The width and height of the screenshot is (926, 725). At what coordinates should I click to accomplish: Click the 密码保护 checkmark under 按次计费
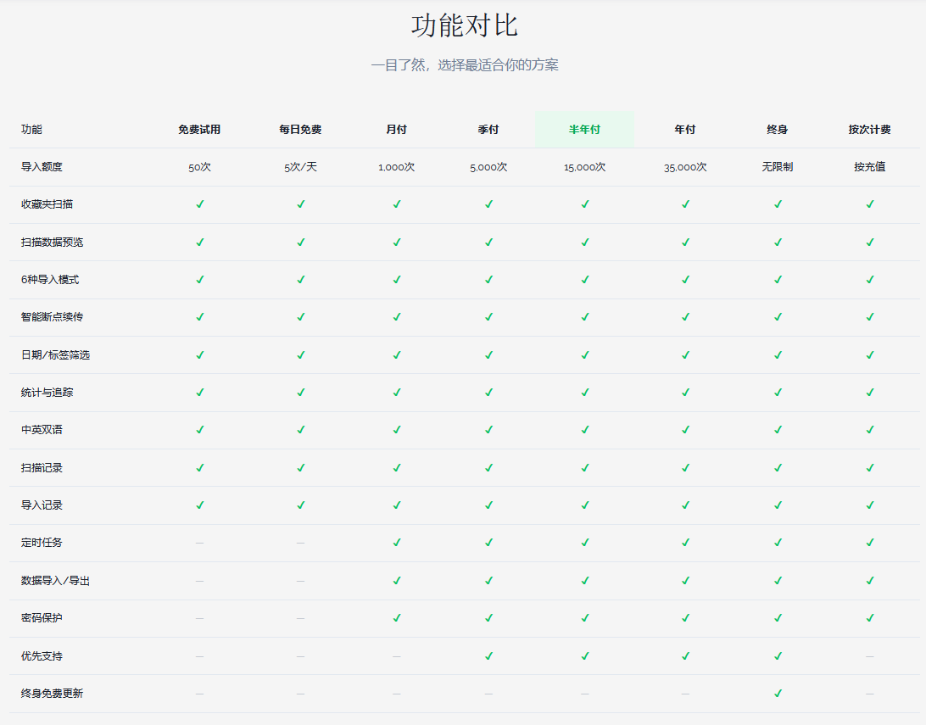click(870, 617)
